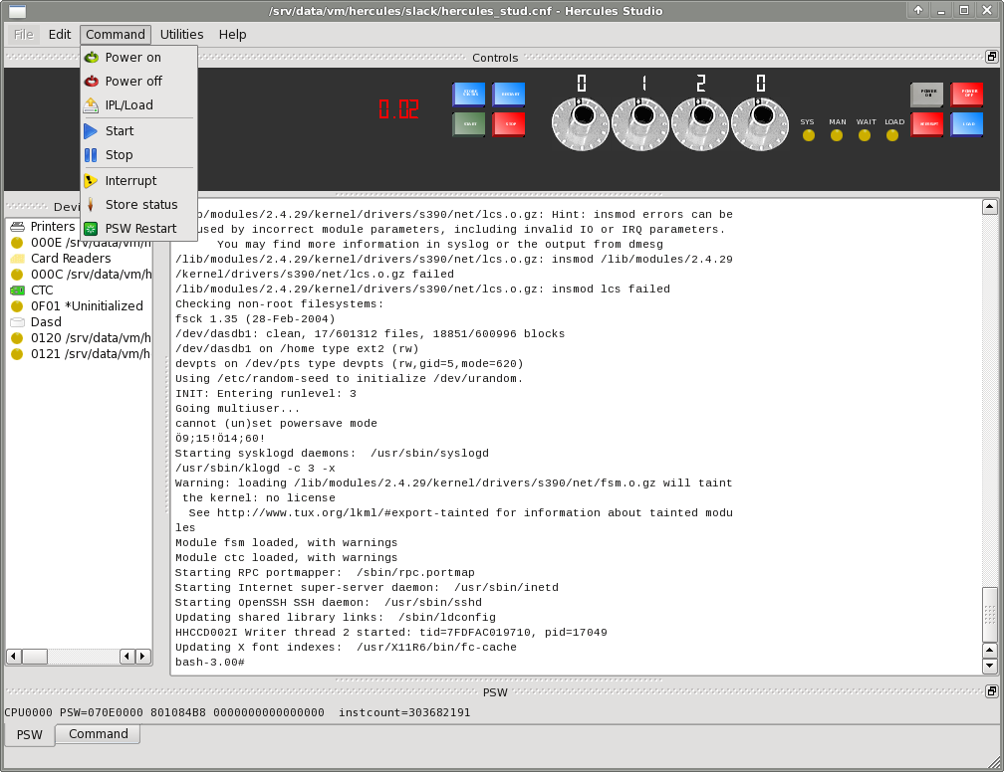Click the second IPL address dial showing 1
The height and width of the screenshot is (772, 1004).
(x=640, y=124)
